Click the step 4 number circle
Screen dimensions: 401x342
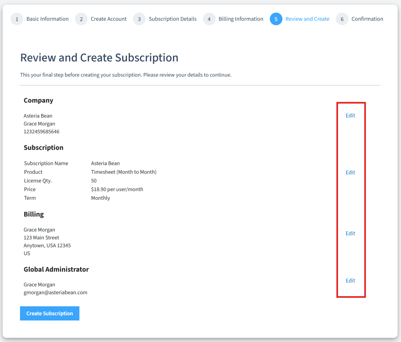209,19
